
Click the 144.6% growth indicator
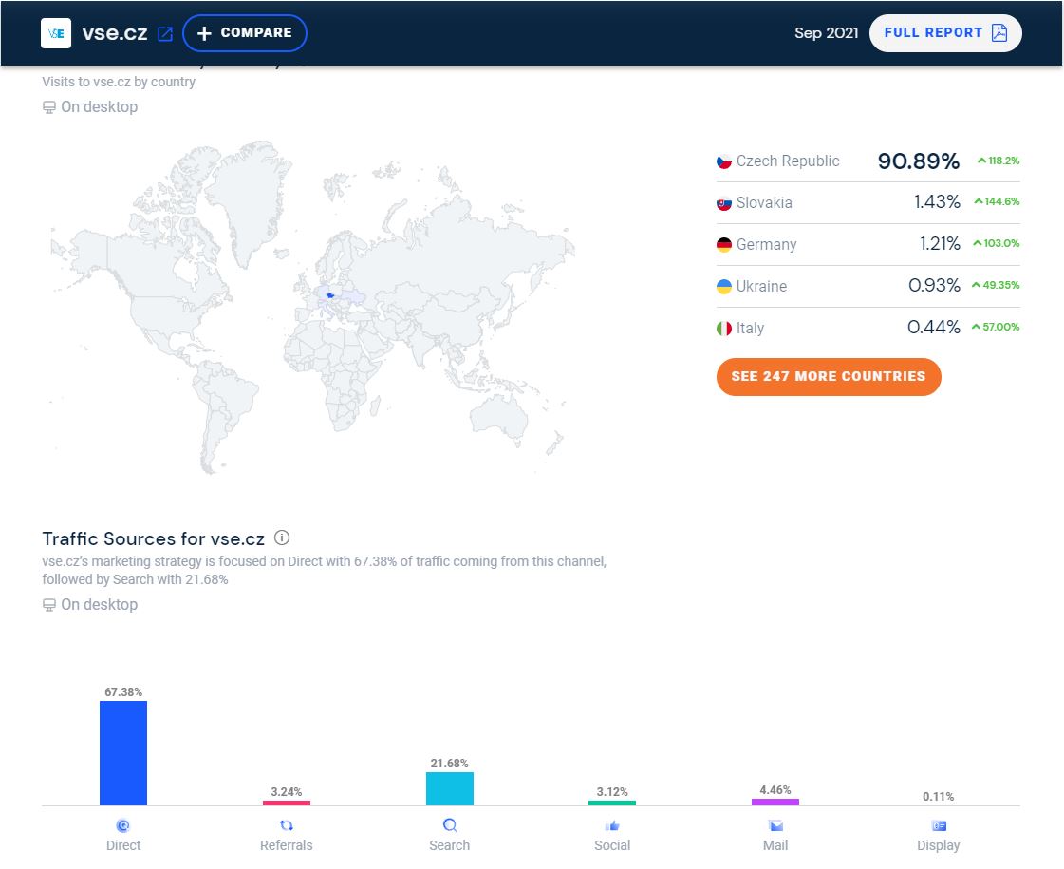(997, 201)
